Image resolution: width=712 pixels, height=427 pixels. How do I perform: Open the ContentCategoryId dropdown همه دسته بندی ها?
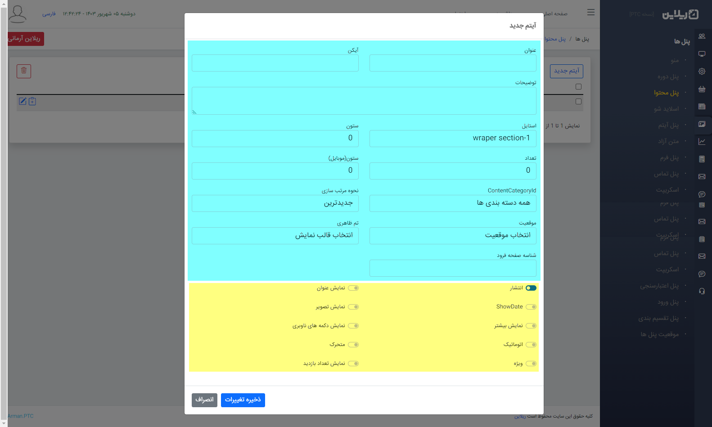[x=453, y=203]
